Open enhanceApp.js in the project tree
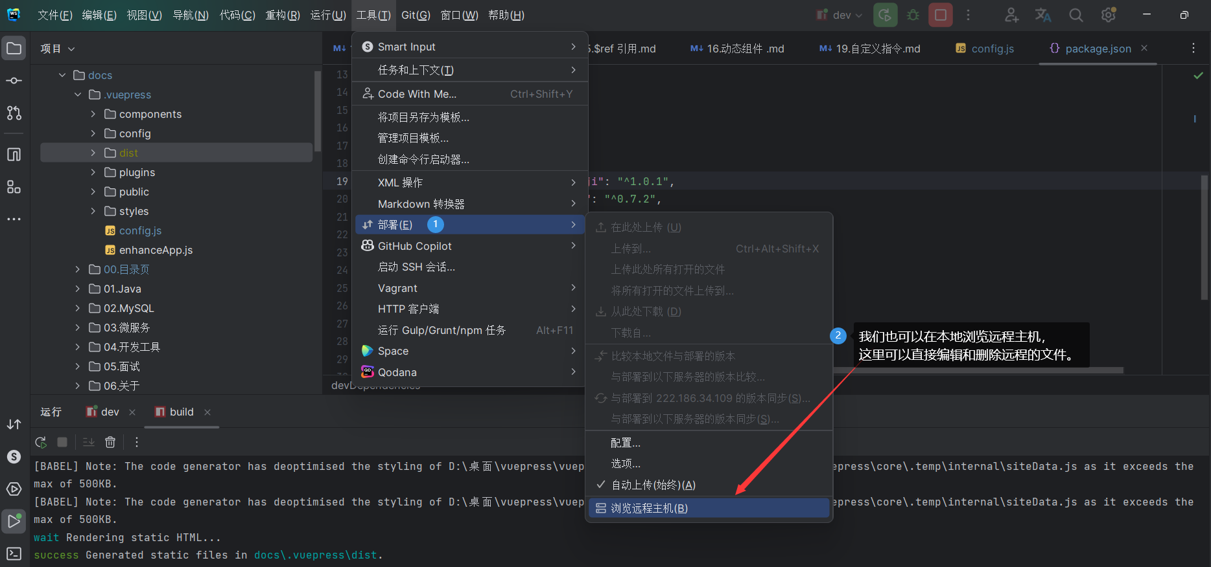This screenshot has width=1211, height=567. tap(156, 250)
